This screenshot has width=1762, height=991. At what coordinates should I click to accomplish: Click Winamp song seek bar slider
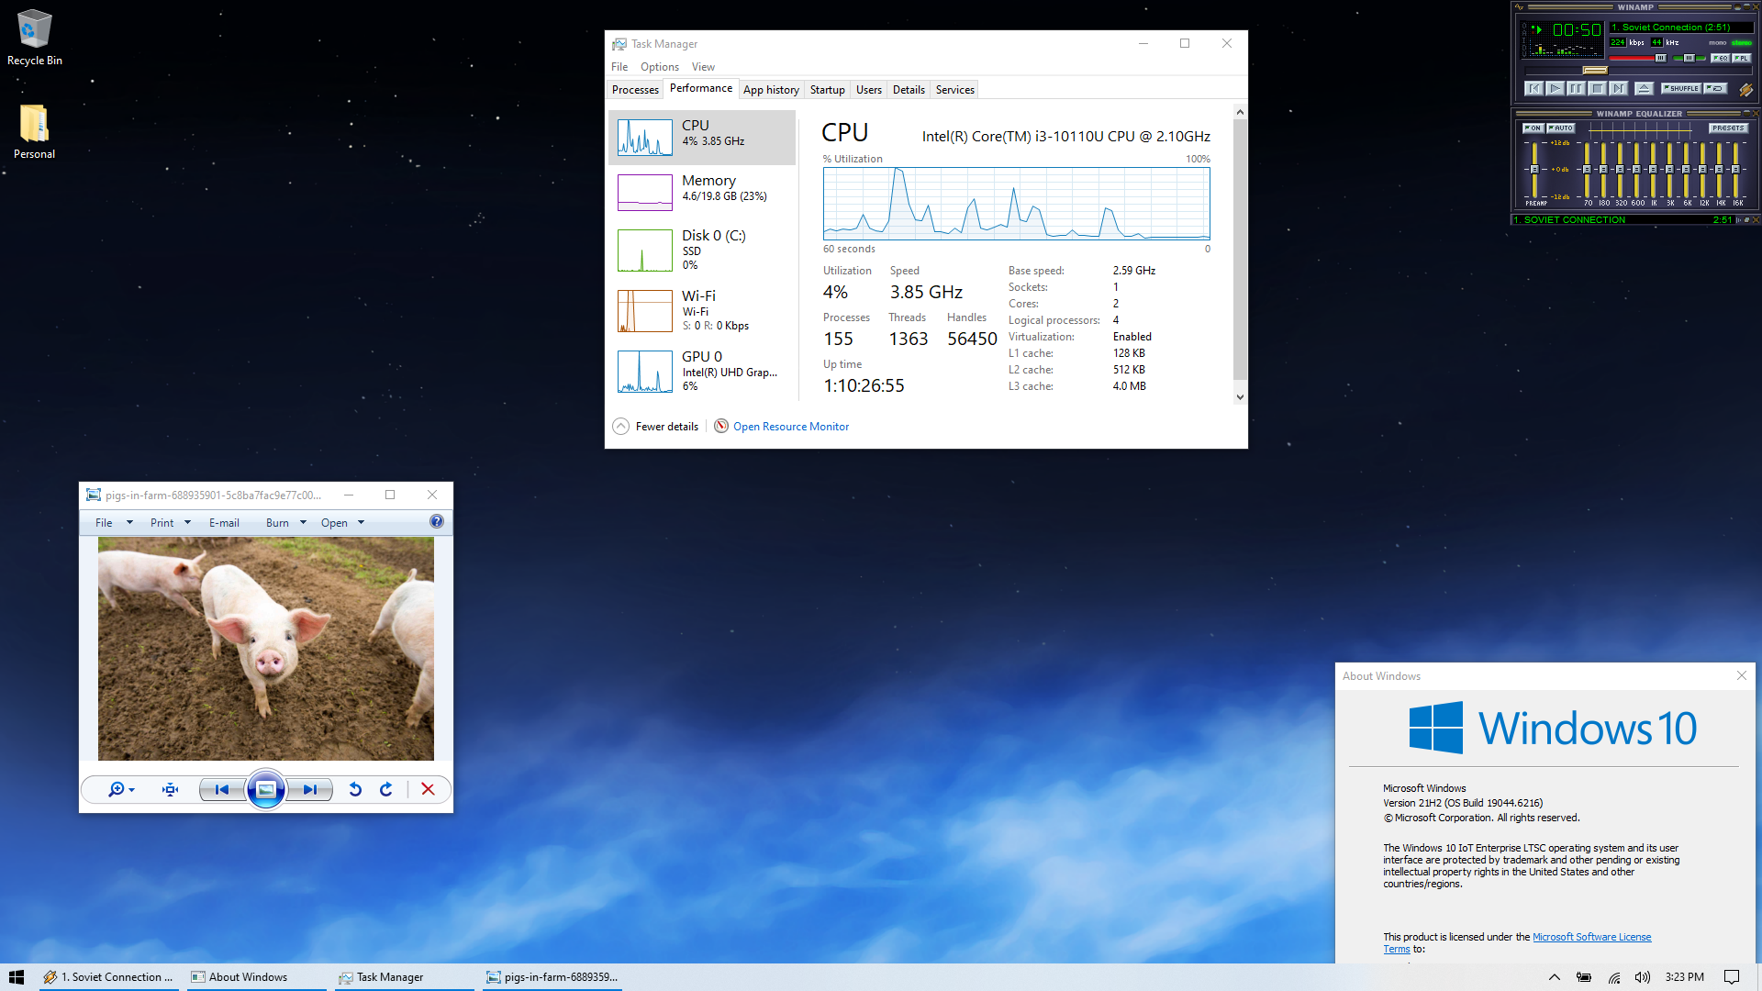pos(1595,71)
